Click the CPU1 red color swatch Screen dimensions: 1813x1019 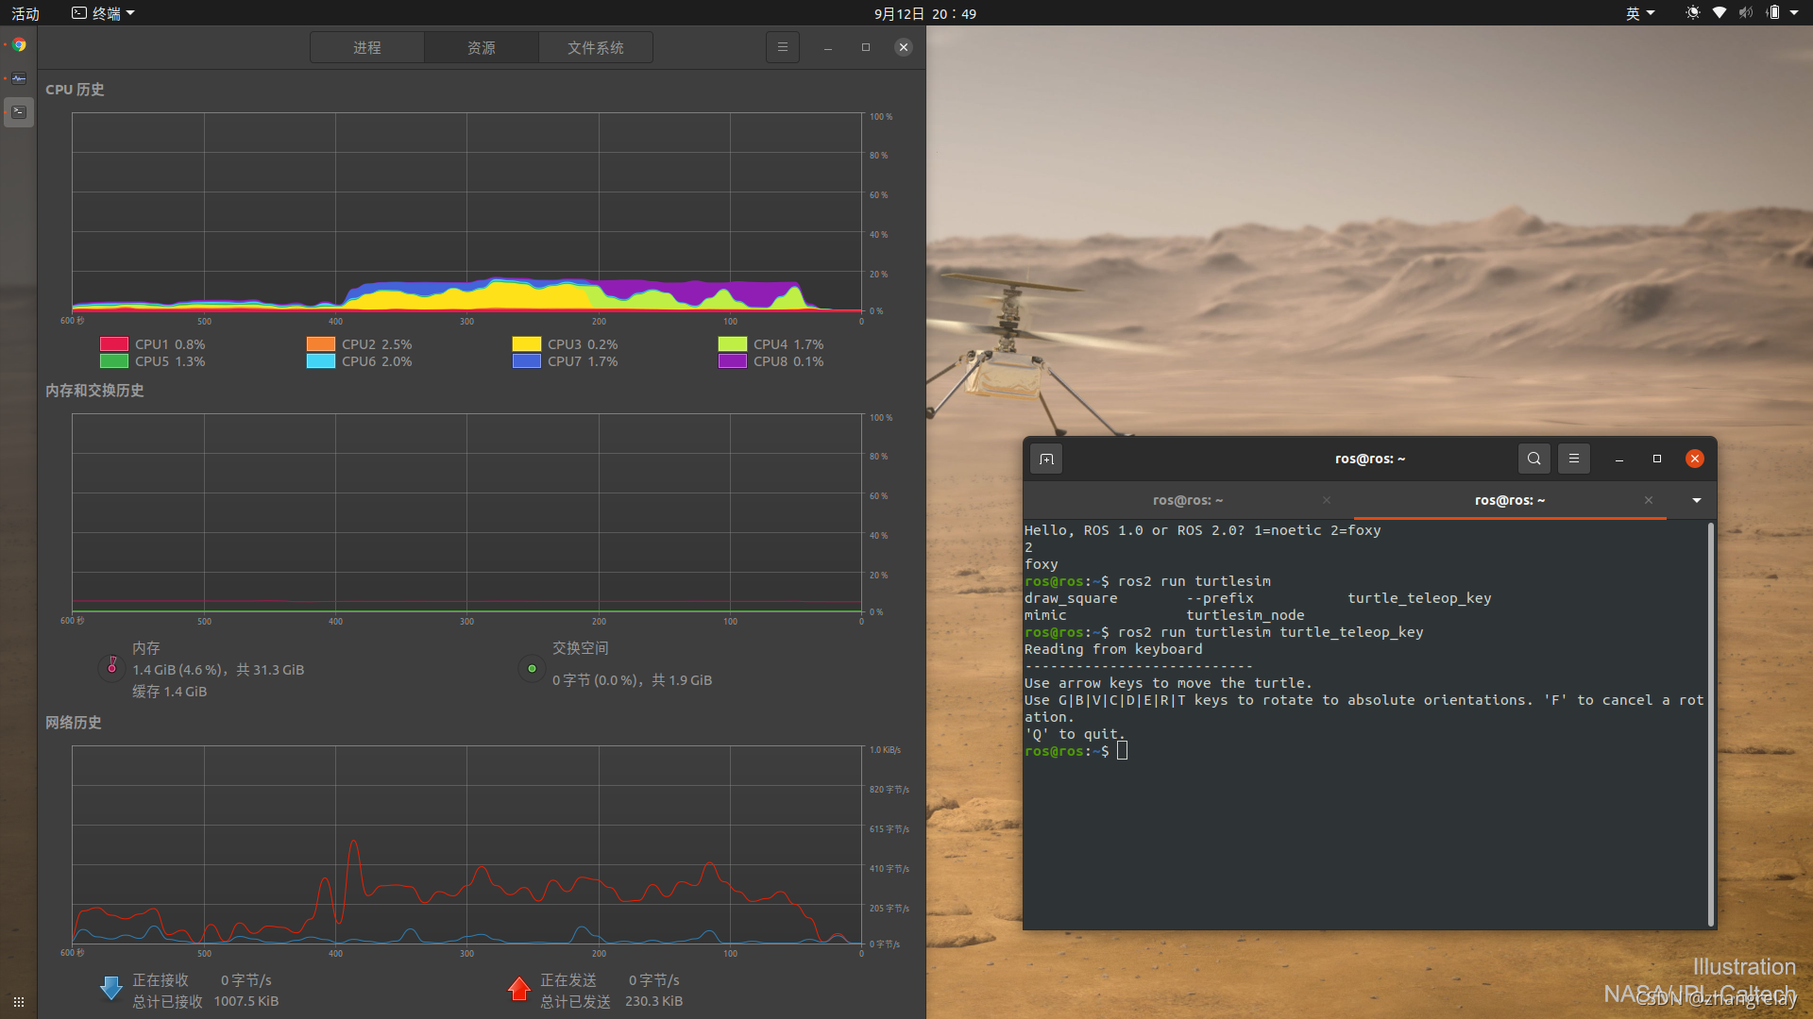tap(114, 344)
